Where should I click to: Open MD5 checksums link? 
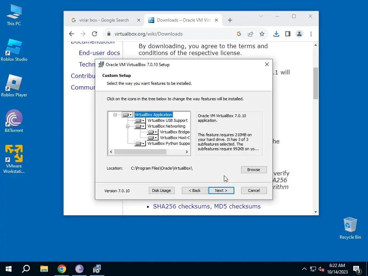(237, 206)
